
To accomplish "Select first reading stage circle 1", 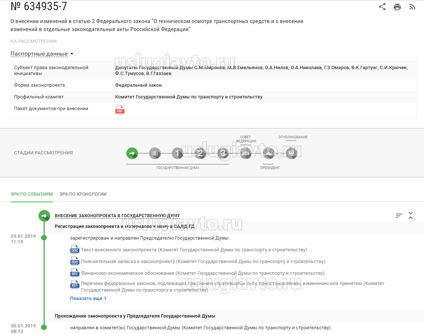I will click(x=177, y=153).
